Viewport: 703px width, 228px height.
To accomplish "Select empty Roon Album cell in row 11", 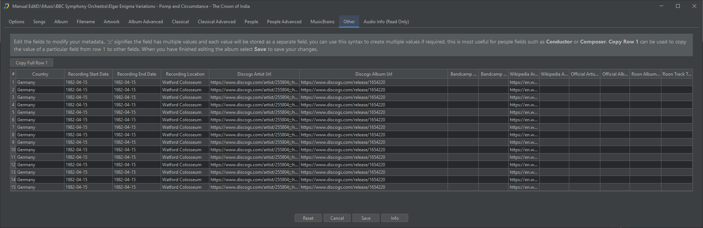I will point(646,157).
